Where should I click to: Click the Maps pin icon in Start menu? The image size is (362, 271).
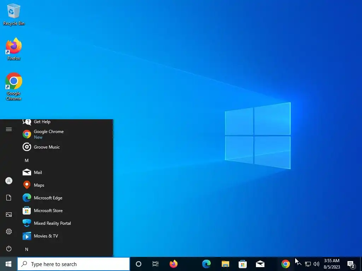(x=27, y=185)
